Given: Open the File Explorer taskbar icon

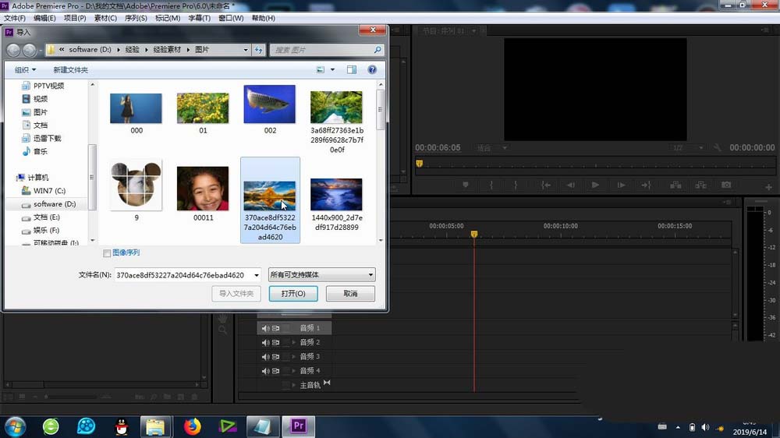Looking at the screenshot, I should pos(156,426).
